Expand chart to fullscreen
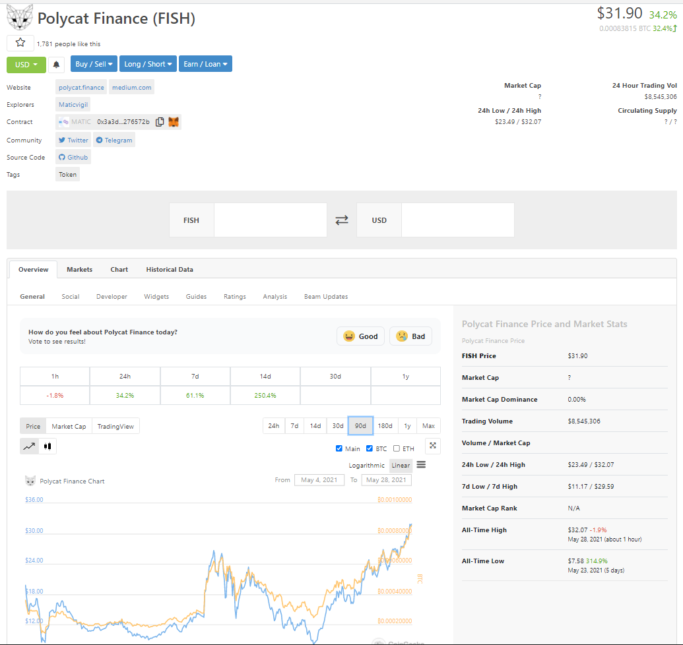The height and width of the screenshot is (645, 683). tap(432, 446)
